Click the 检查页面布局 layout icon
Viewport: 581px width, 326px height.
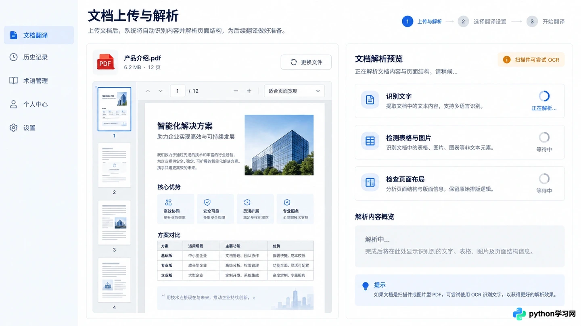pyautogui.click(x=370, y=182)
